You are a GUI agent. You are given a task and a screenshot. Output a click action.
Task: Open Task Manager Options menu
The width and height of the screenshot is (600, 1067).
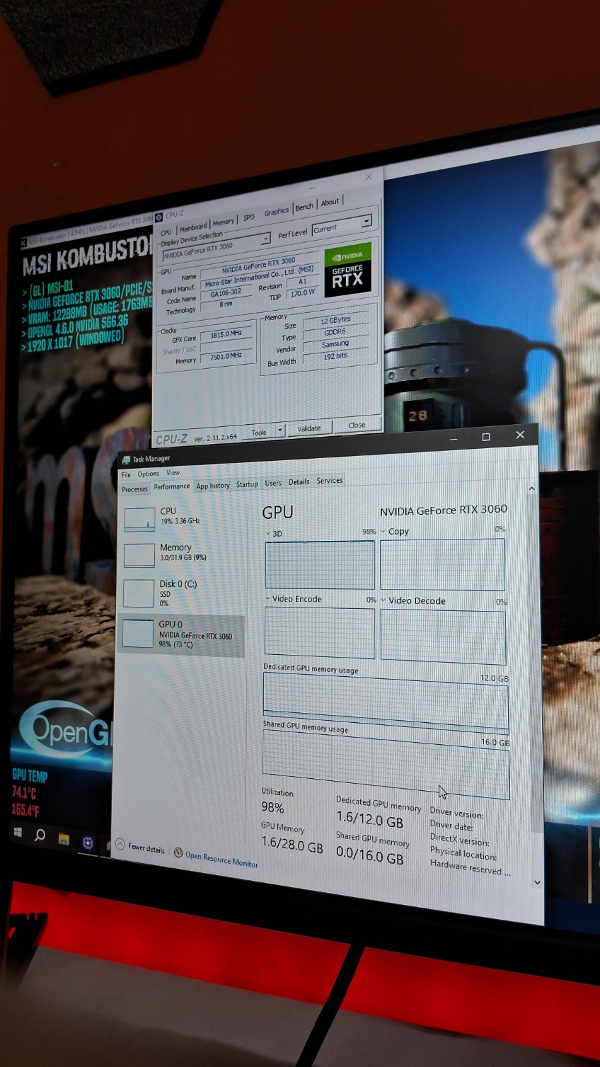coord(148,473)
